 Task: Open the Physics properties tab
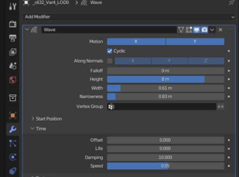click(x=13, y=157)
